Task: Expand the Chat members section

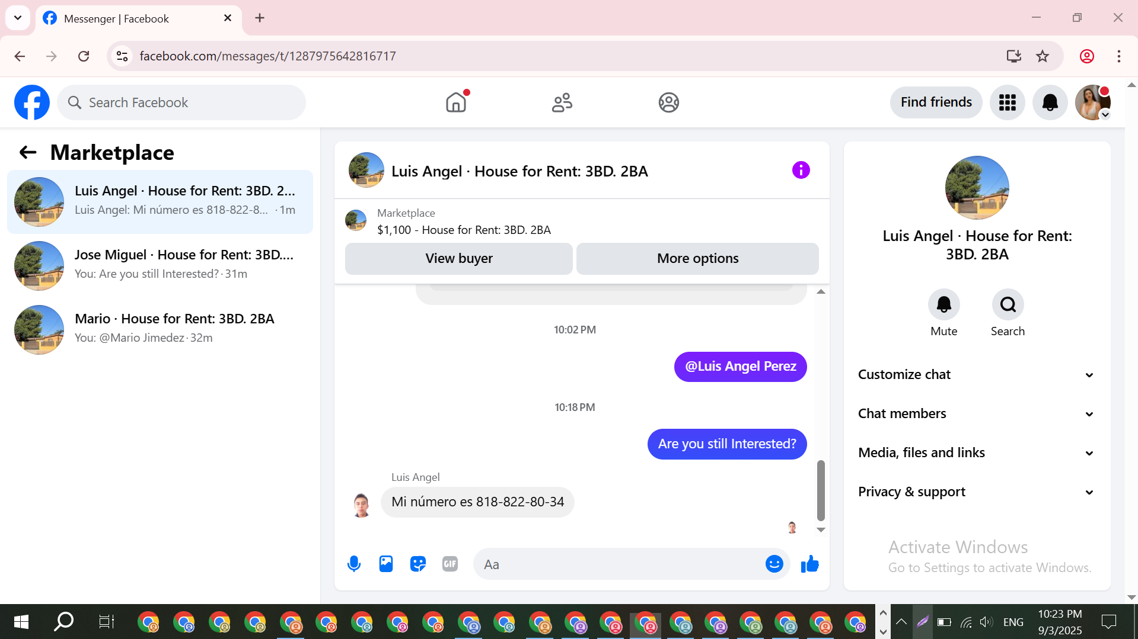Action: coord(977,414)
